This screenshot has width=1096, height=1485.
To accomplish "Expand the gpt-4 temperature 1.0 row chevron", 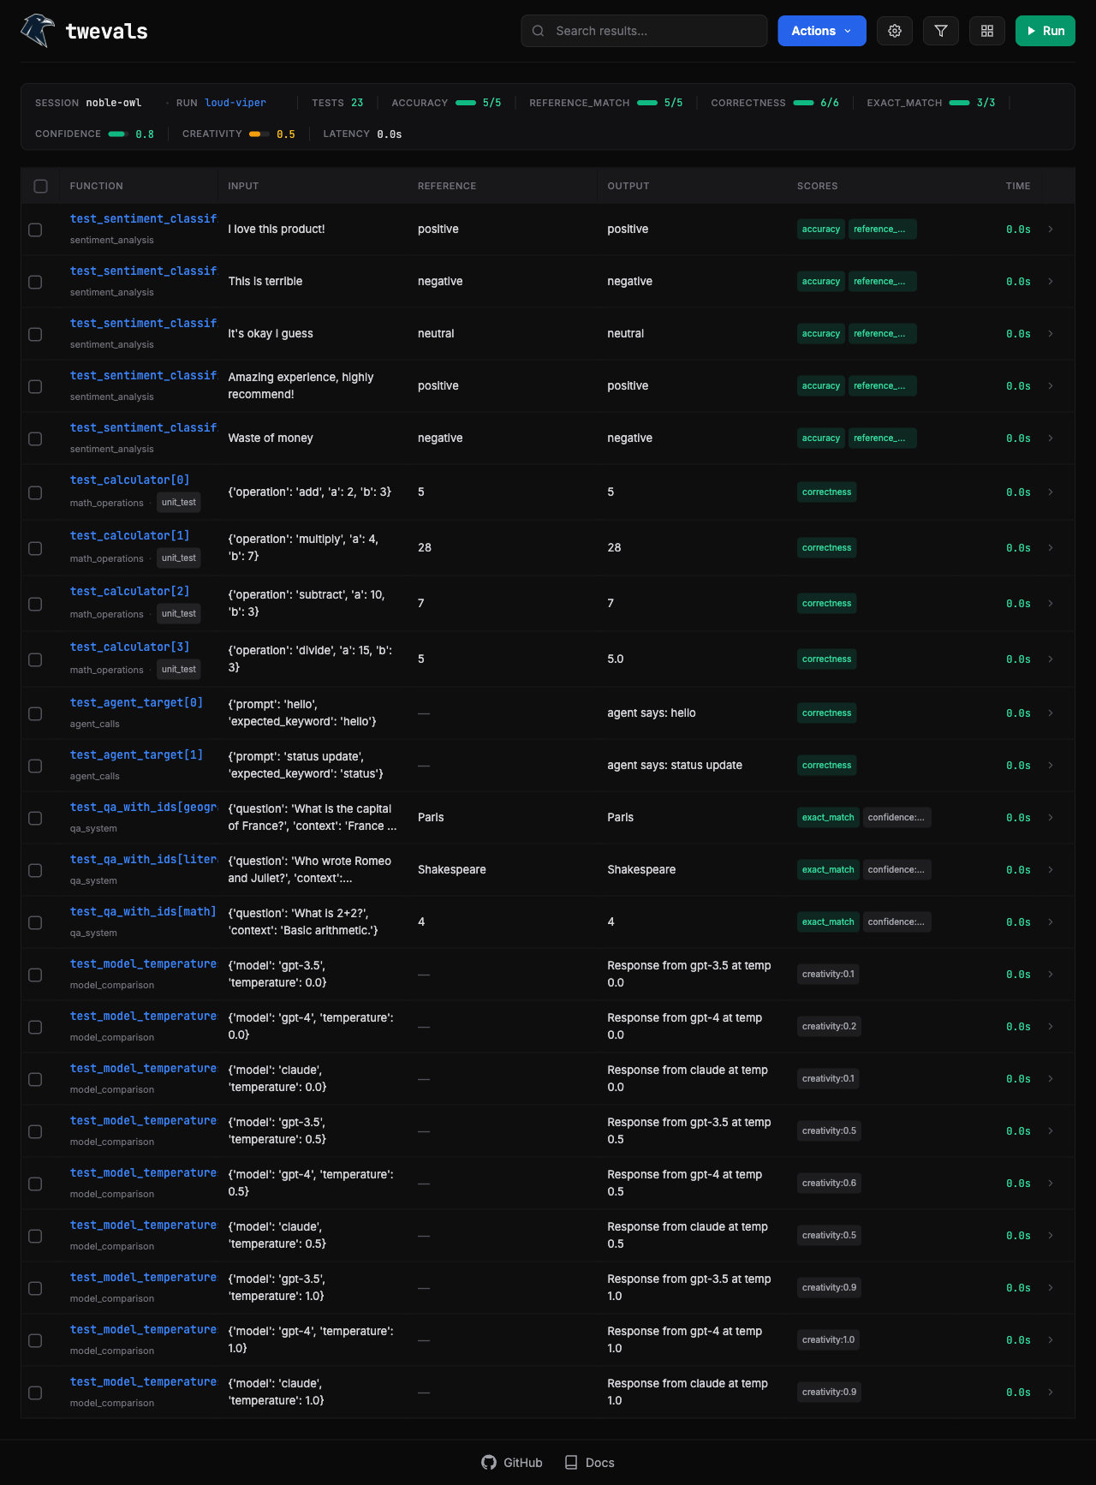I will 1051,1340.
